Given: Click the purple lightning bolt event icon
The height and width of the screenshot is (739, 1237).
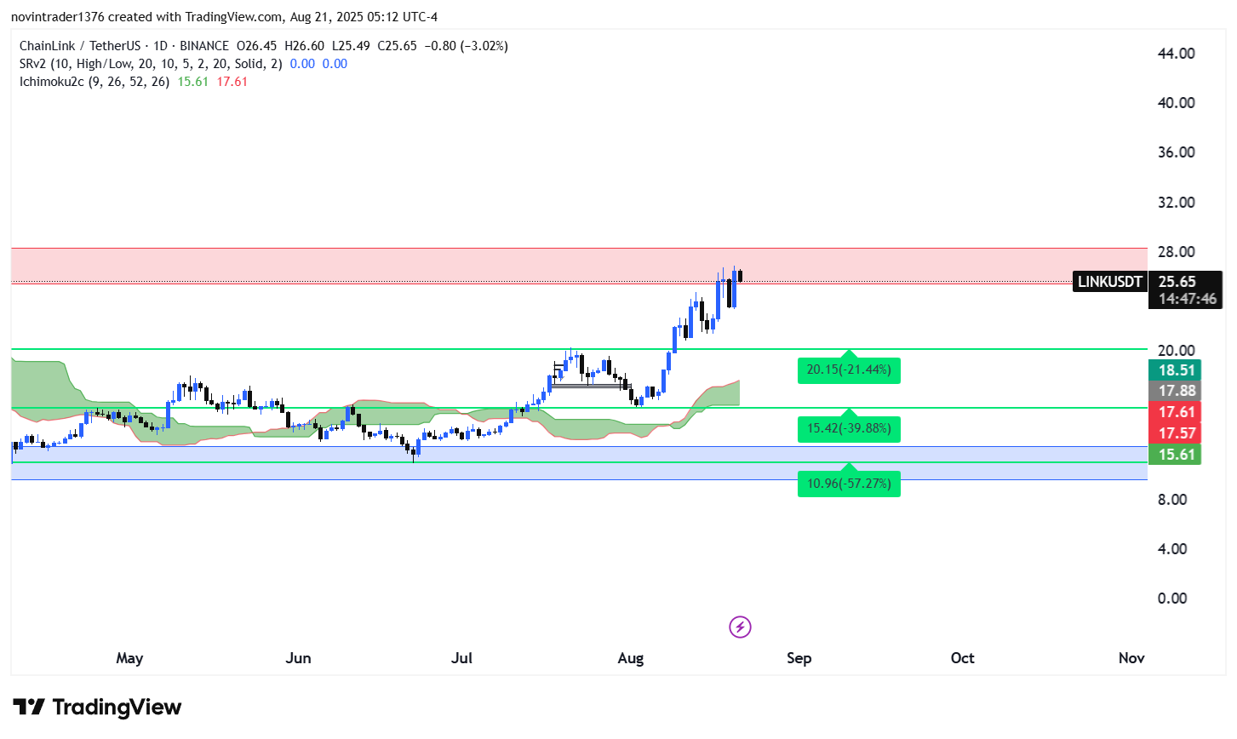Looking at the screenshot, I should pos(740,627).
